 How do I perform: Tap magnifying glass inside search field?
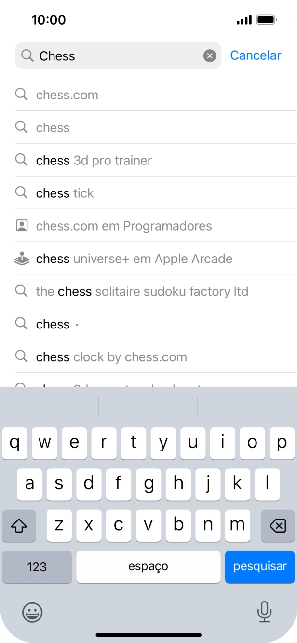(x=28, y=56)
